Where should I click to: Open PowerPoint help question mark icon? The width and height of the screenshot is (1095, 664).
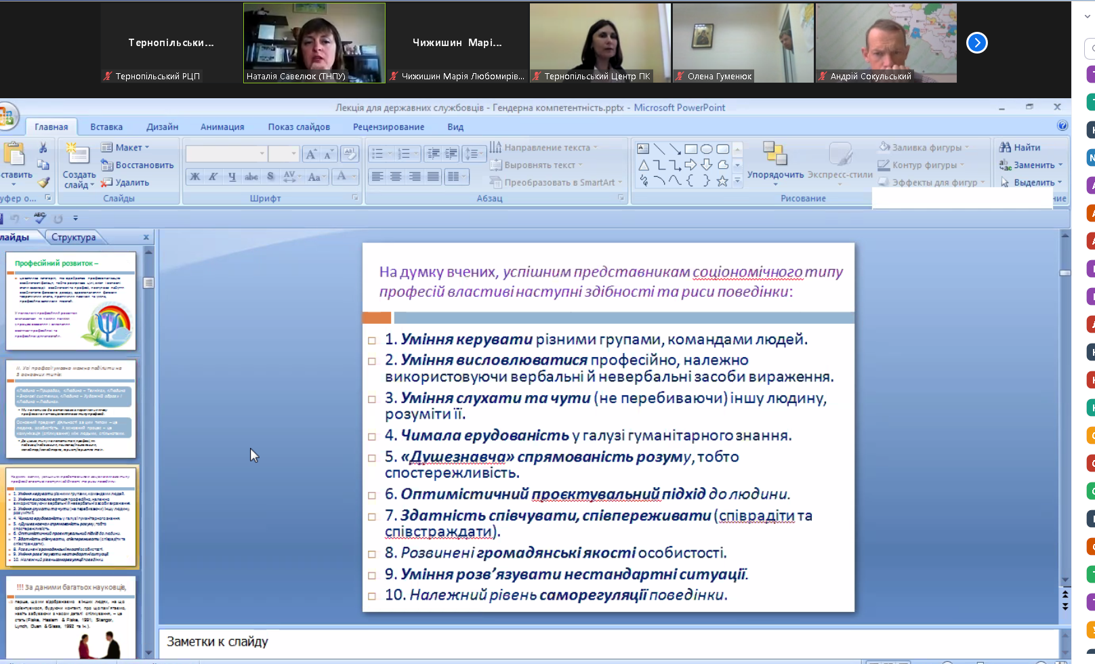1062,126
